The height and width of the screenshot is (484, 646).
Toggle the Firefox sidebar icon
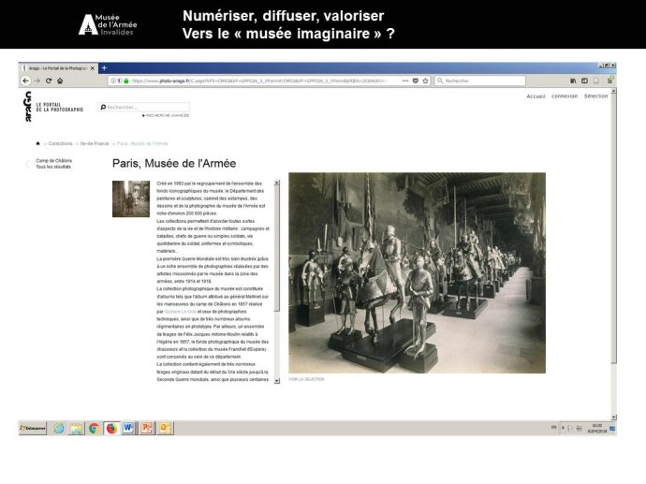pos(584,81)
